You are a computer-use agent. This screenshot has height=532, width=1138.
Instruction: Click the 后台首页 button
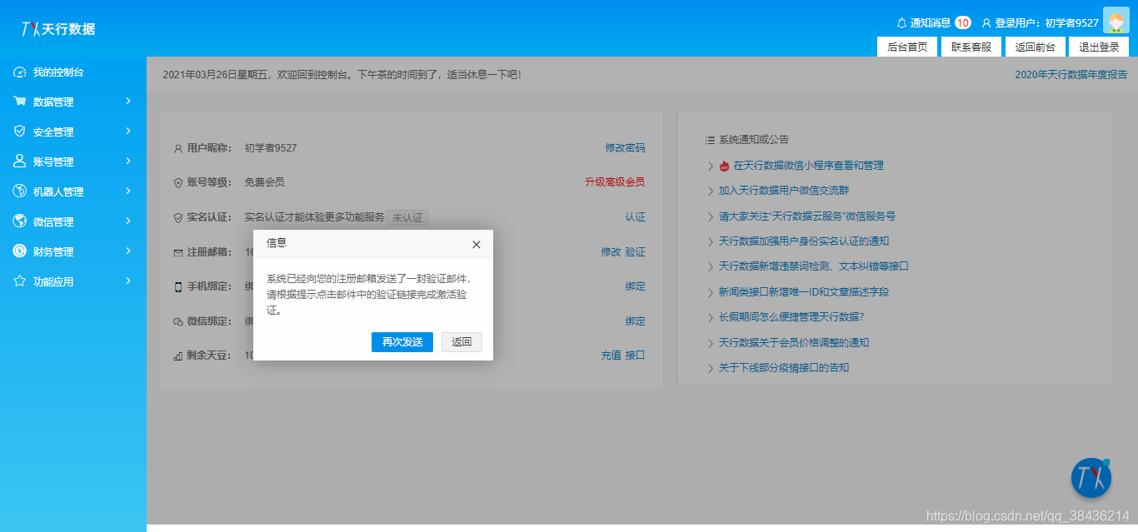(907, 47)
